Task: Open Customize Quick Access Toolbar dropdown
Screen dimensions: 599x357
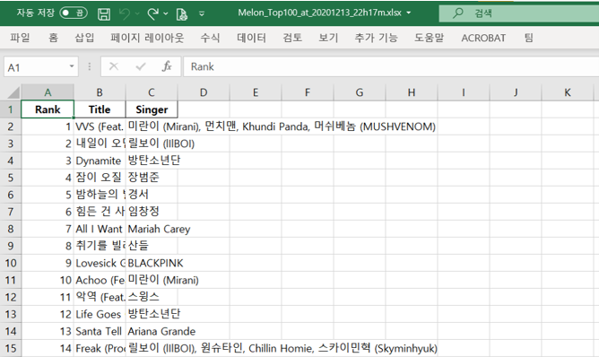Action: (202, 14)
